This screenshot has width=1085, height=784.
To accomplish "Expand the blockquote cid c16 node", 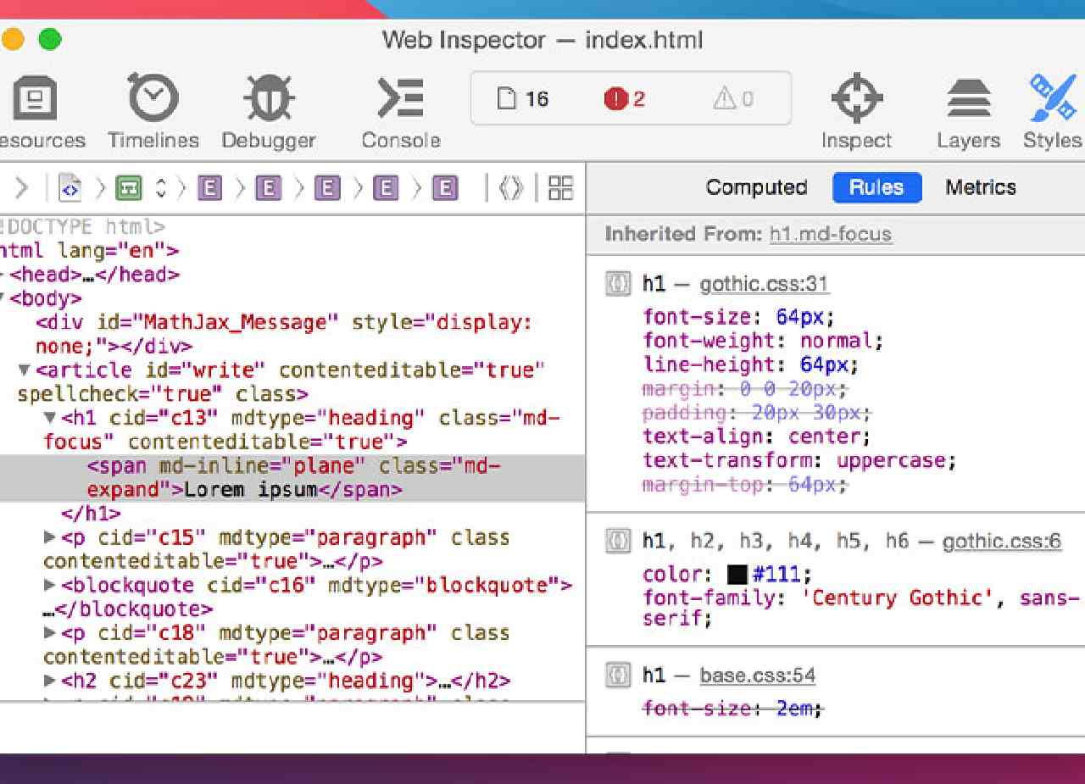I will (x=50, y=585).
